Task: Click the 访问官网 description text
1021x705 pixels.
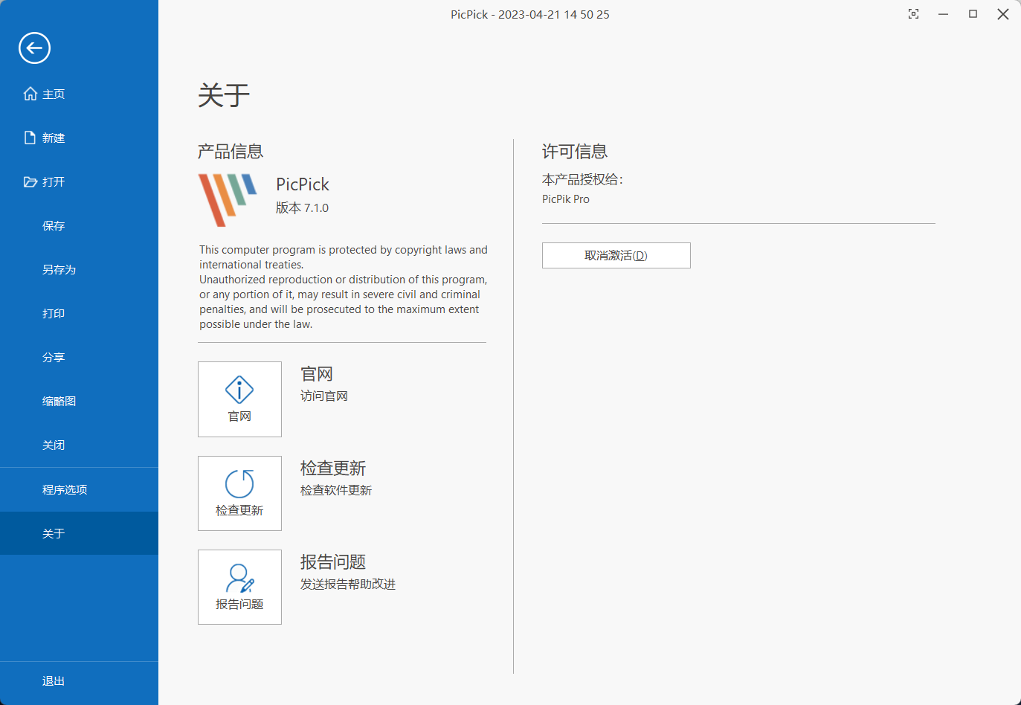Action: [x=324, y=396]
